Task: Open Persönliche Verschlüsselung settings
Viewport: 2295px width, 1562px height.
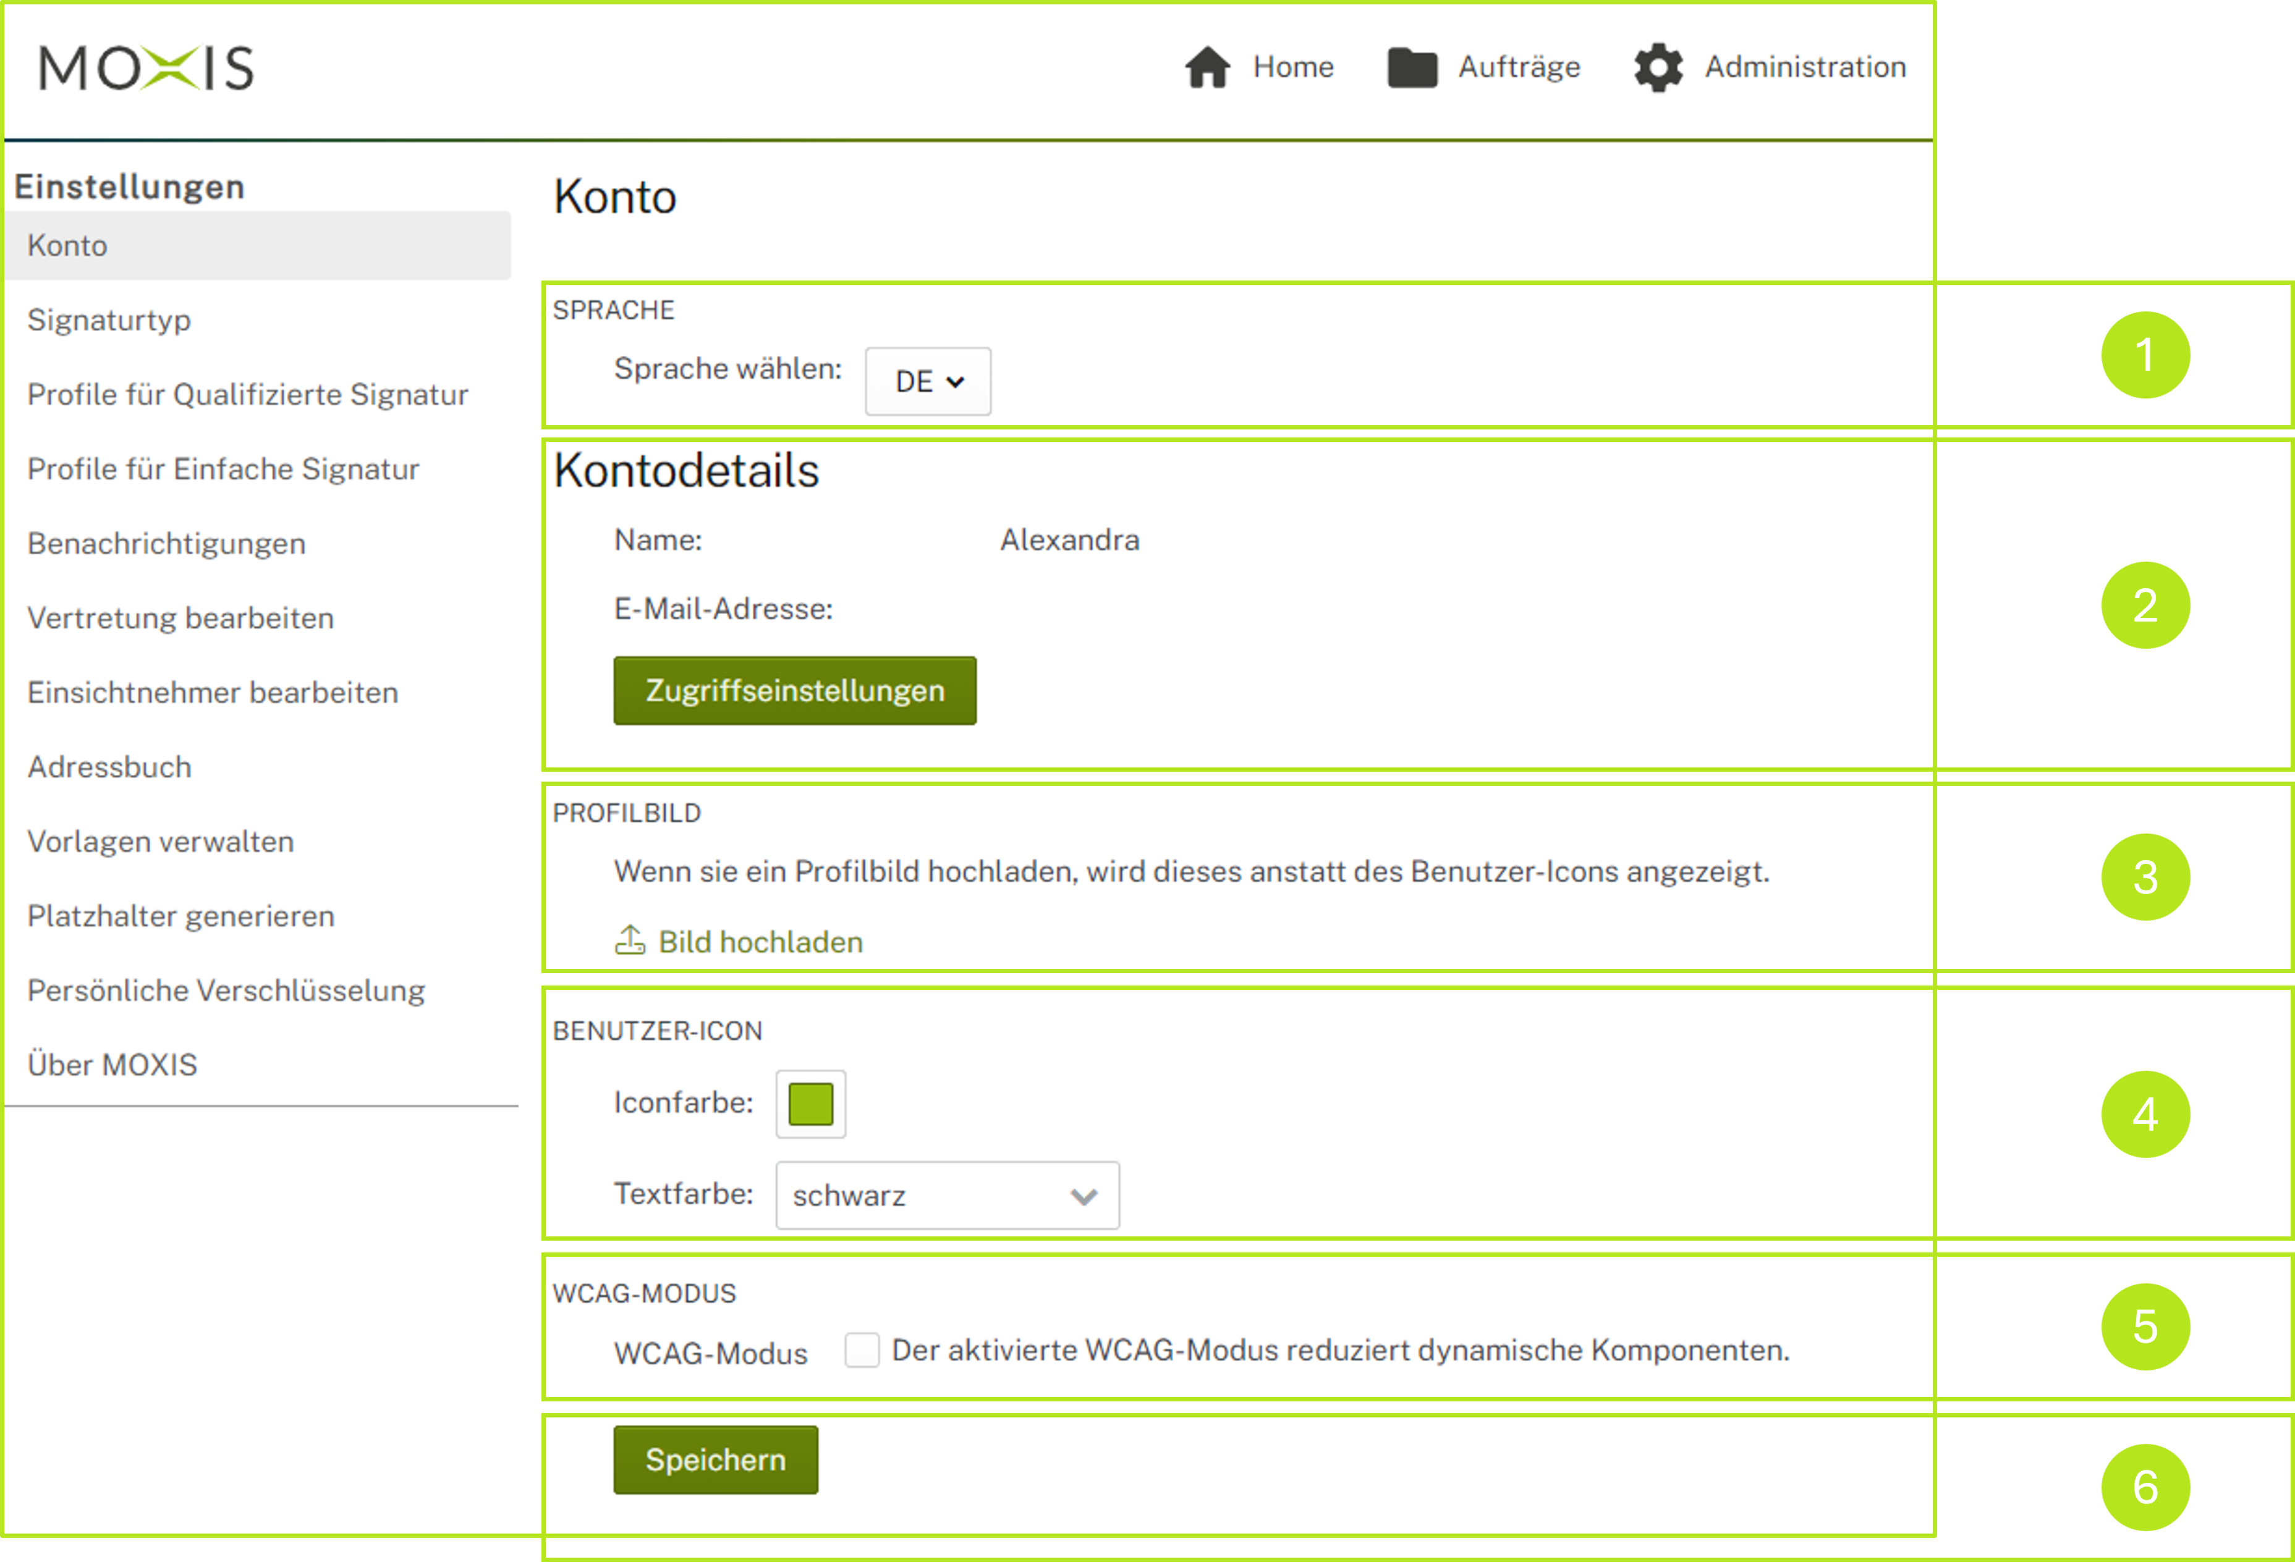Action: click(226, 990)
